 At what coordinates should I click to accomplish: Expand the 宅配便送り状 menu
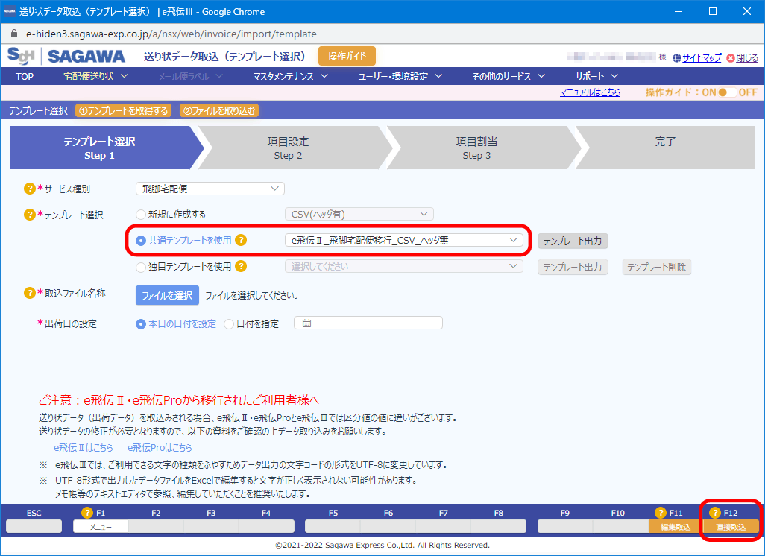click(95, 76)
